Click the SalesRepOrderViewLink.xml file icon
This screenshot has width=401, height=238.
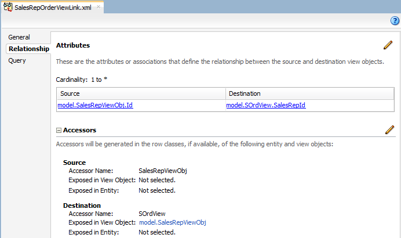[x=8, y=8]
